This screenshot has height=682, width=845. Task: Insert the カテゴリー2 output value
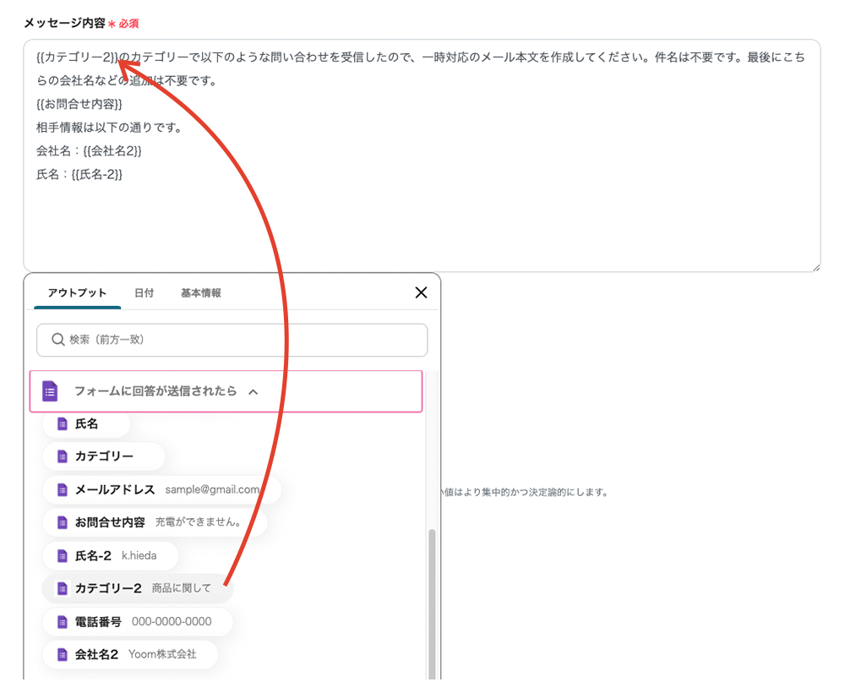[x=138, y=588]
